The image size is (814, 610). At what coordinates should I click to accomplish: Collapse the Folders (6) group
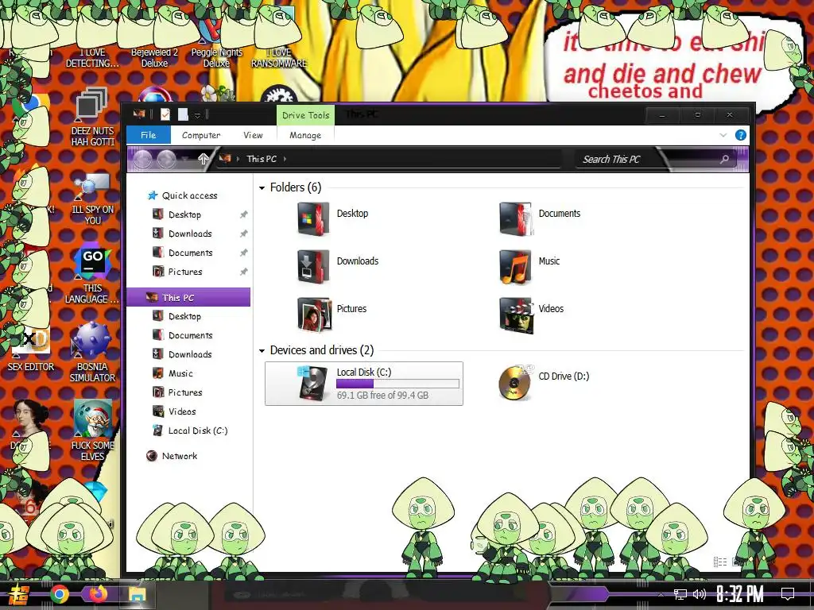(262, 187)
